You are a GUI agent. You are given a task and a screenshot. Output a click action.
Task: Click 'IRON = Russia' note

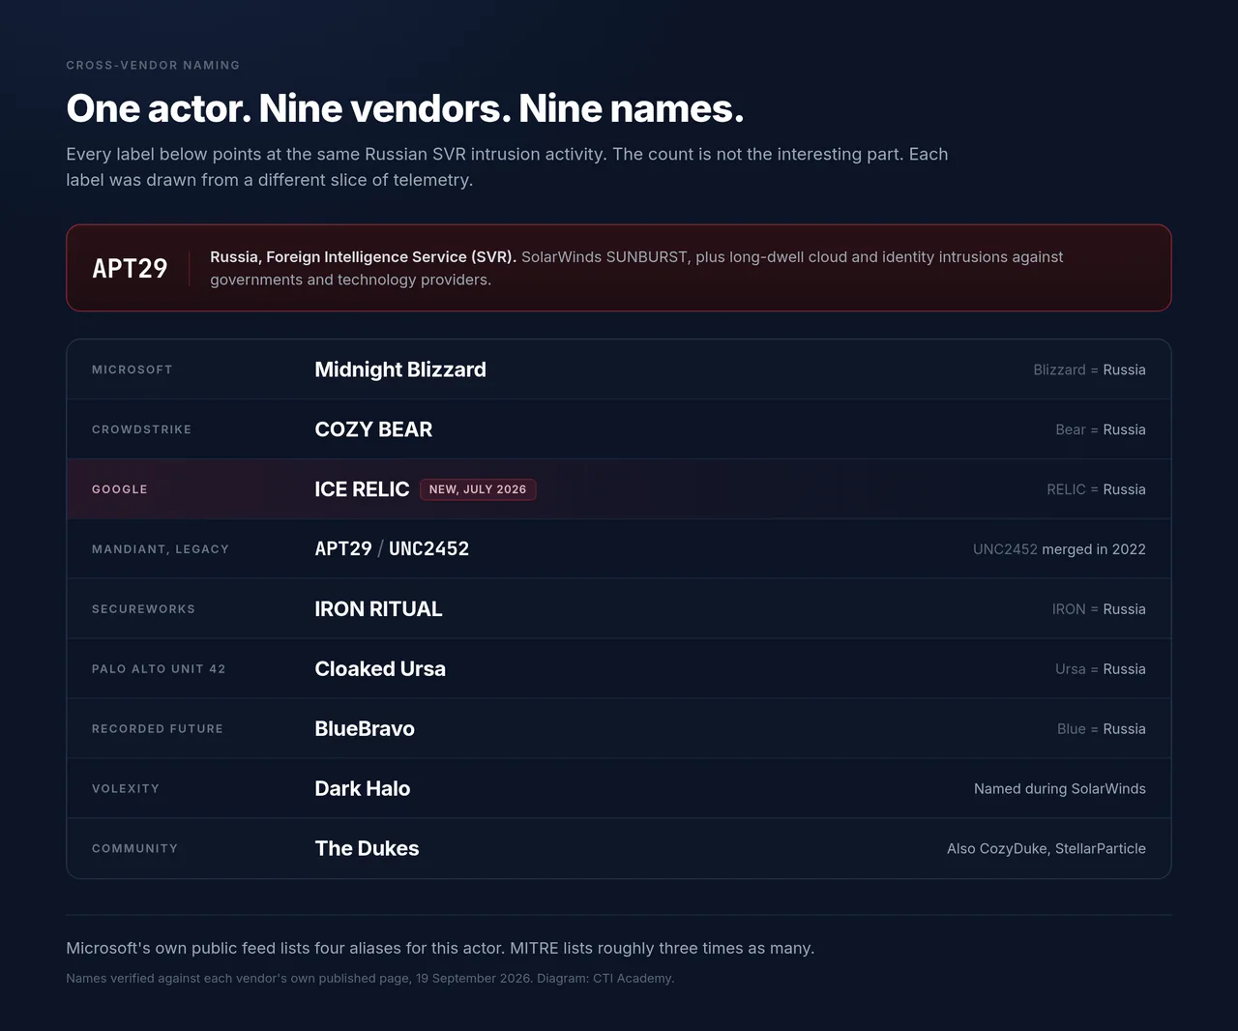(x=1099, y=609)
